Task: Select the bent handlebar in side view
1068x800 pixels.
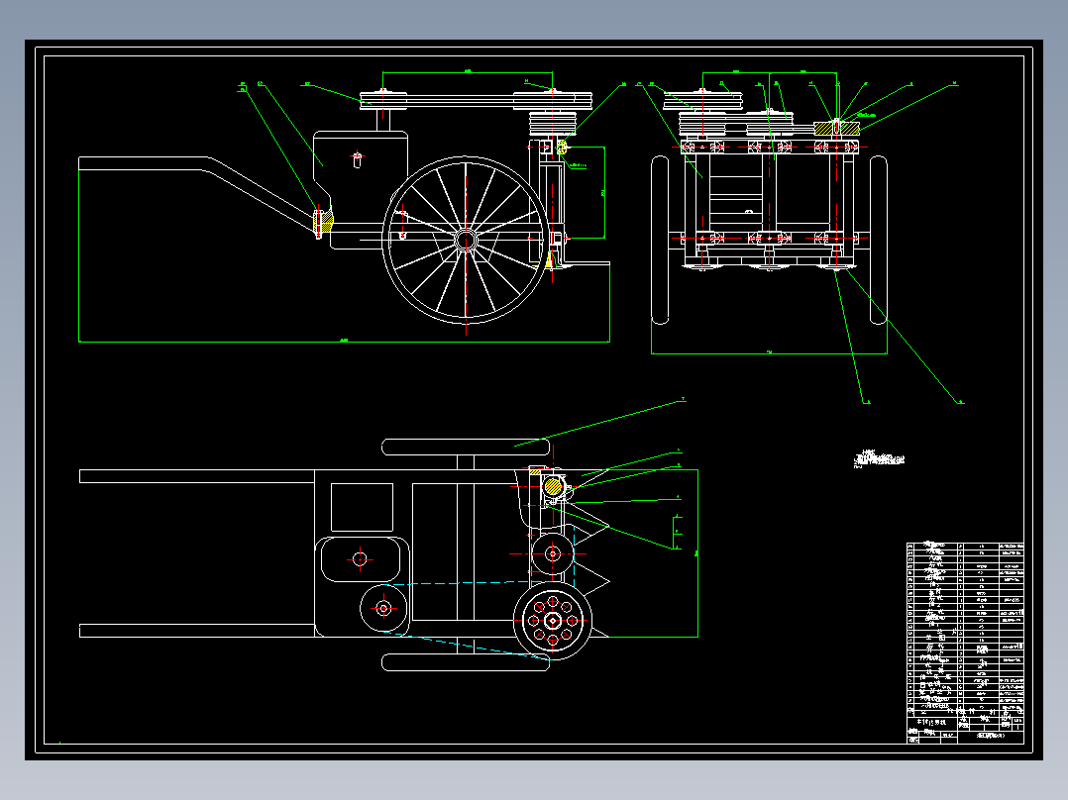Action: (197, 193)
